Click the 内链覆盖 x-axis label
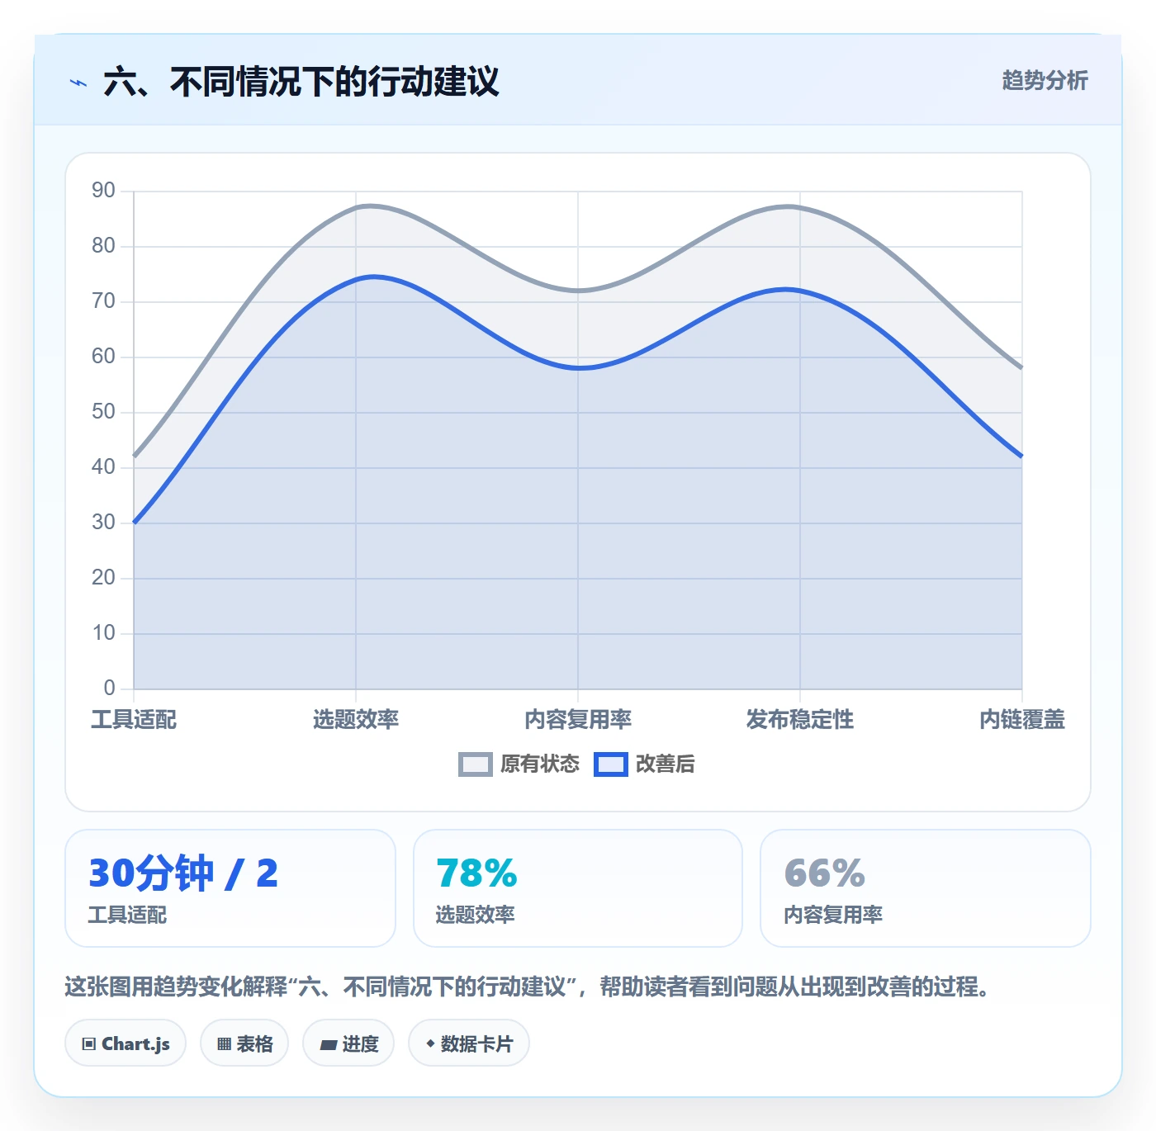This screenshot has width=1156, height=1131. tap(1022, 720)
